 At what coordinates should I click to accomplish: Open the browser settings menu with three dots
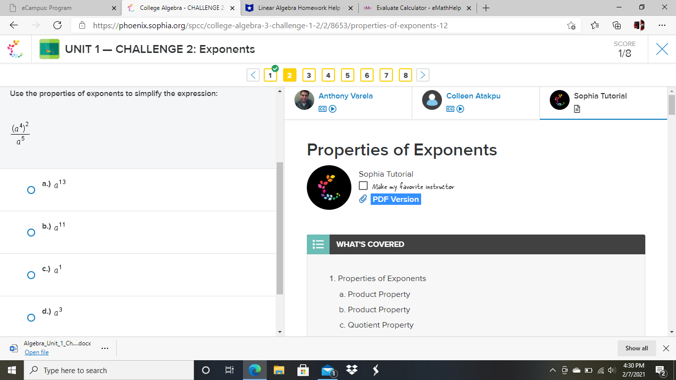click(x=662, y=25)
